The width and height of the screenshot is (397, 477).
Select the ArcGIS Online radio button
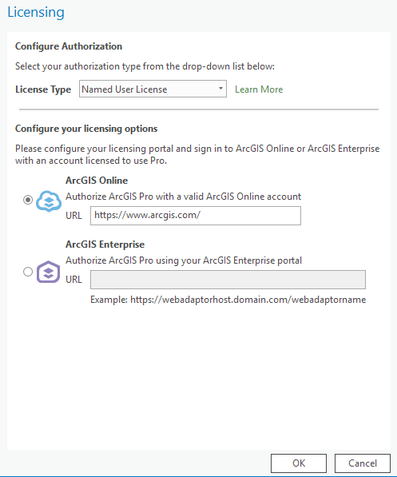(28, 200)
